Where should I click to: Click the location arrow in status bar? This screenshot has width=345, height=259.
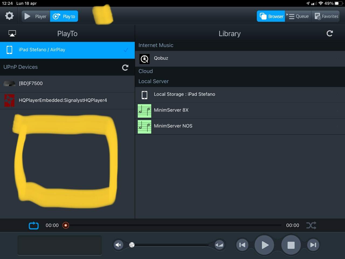pyautogui.click(x=308, y=4)
